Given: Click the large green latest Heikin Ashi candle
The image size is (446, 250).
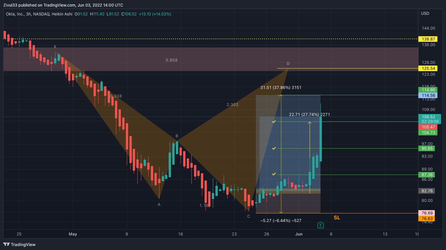Looking at the screenshot, I should tap(321, 139).
